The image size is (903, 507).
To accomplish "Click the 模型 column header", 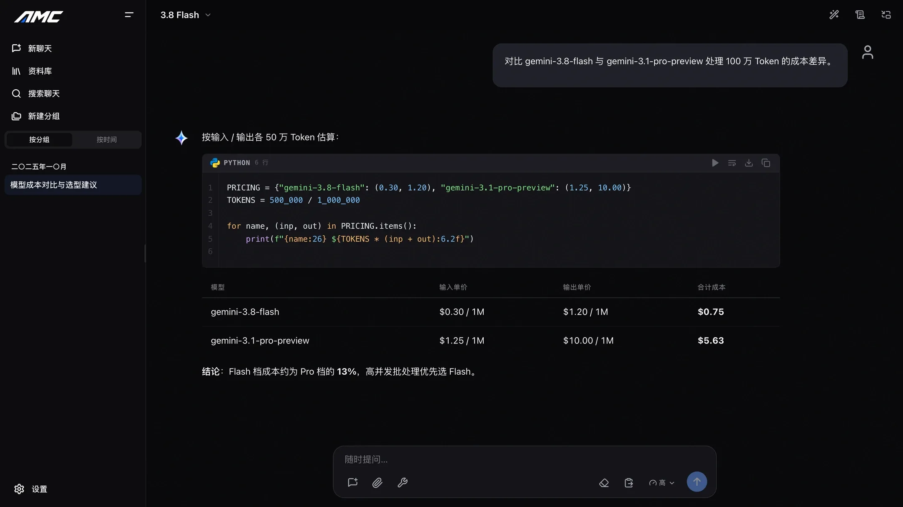I will pos(217,287).
